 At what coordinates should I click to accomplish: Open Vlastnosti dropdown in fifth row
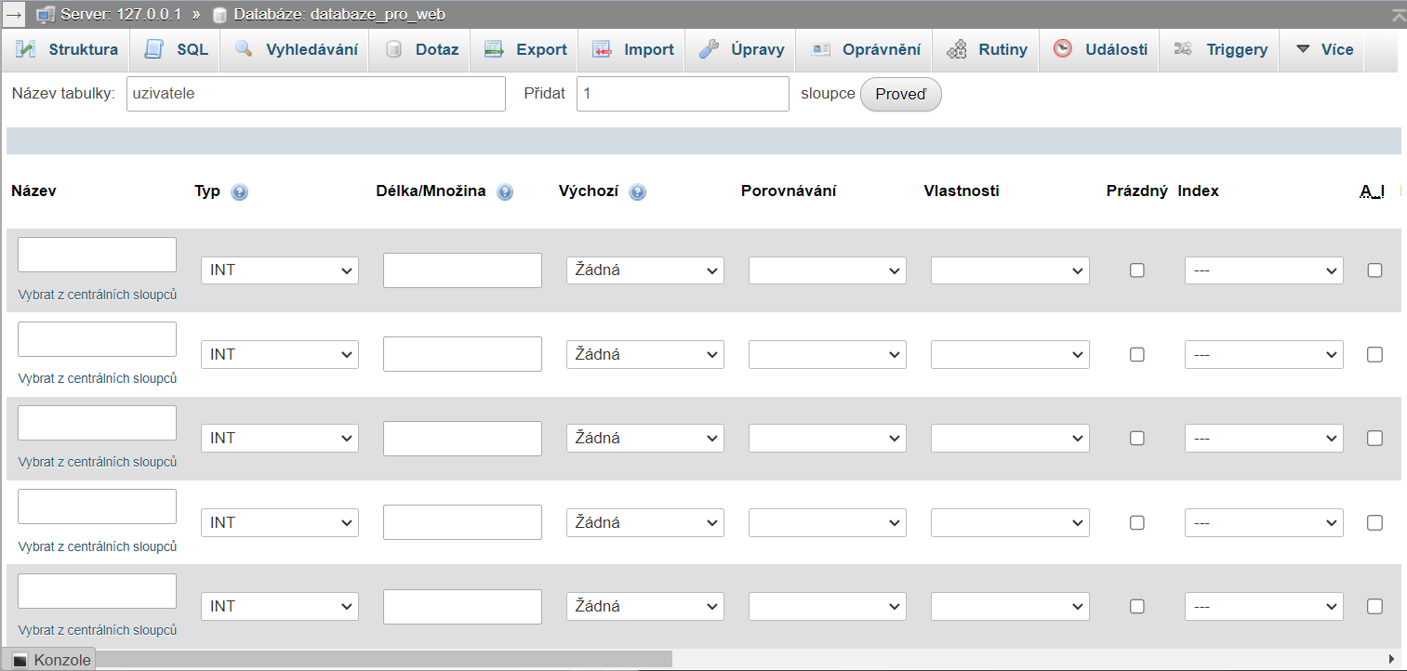(1010, 606)
